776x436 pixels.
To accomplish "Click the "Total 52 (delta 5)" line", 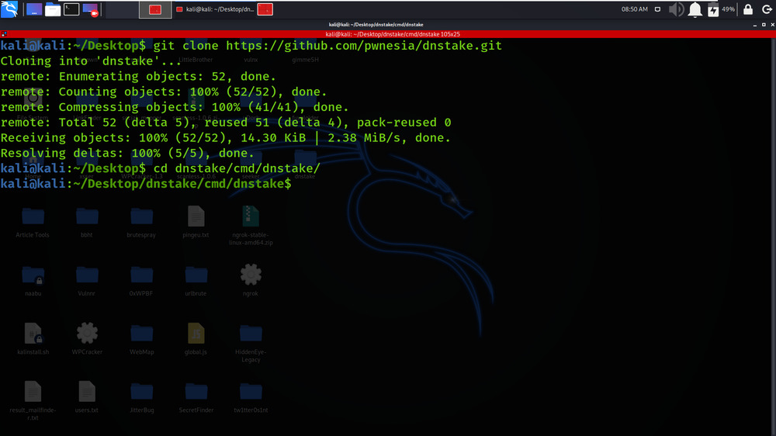I will 226,123.
